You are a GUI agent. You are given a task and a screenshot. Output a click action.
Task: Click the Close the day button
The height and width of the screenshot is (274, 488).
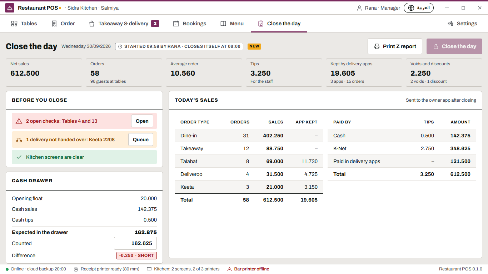(x=454, y=46)
